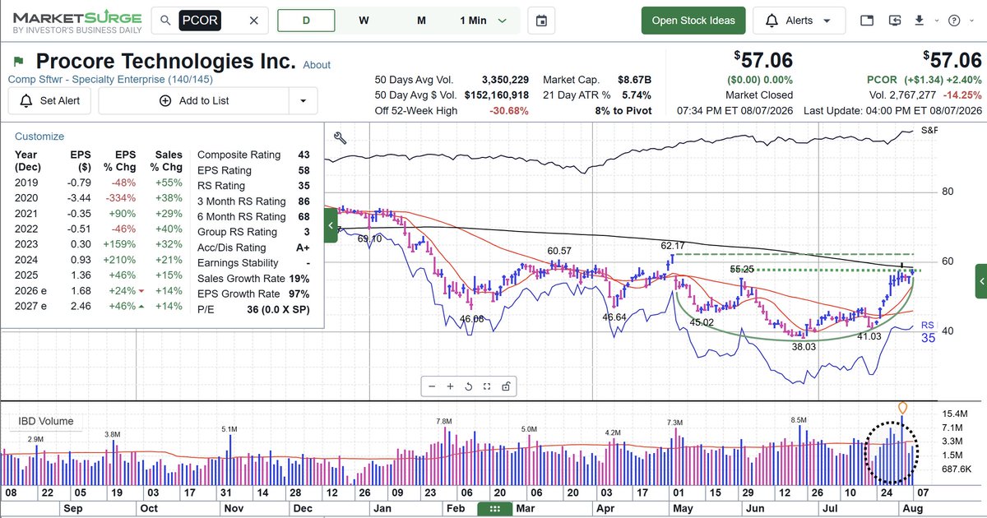987x518 pixels.
Task: Click the download icon
Action: click(918, 21)
